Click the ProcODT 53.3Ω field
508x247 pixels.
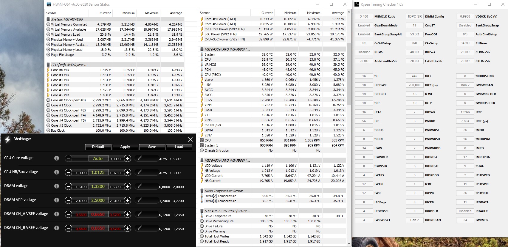pos(415,34)
